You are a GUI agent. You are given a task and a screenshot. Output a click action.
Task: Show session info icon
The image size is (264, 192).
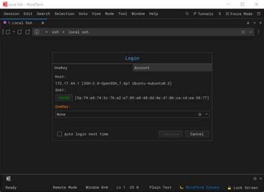(37, 32)
